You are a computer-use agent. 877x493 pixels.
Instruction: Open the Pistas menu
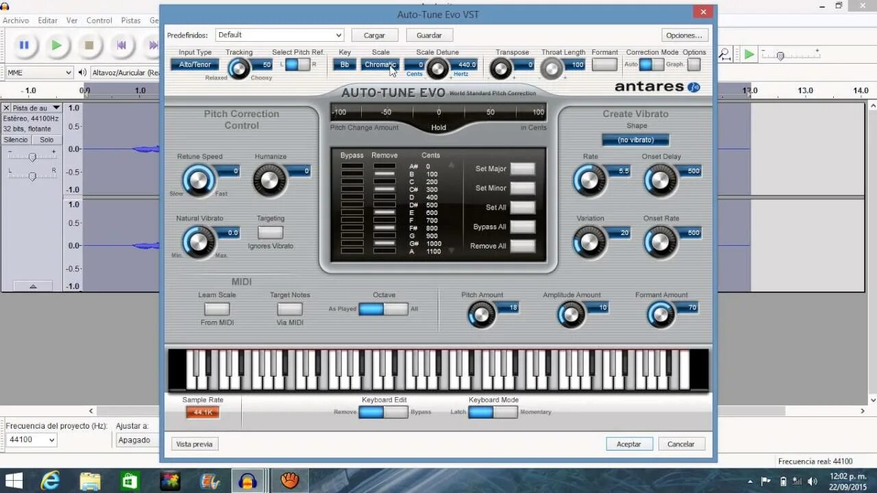coord(131,21)
